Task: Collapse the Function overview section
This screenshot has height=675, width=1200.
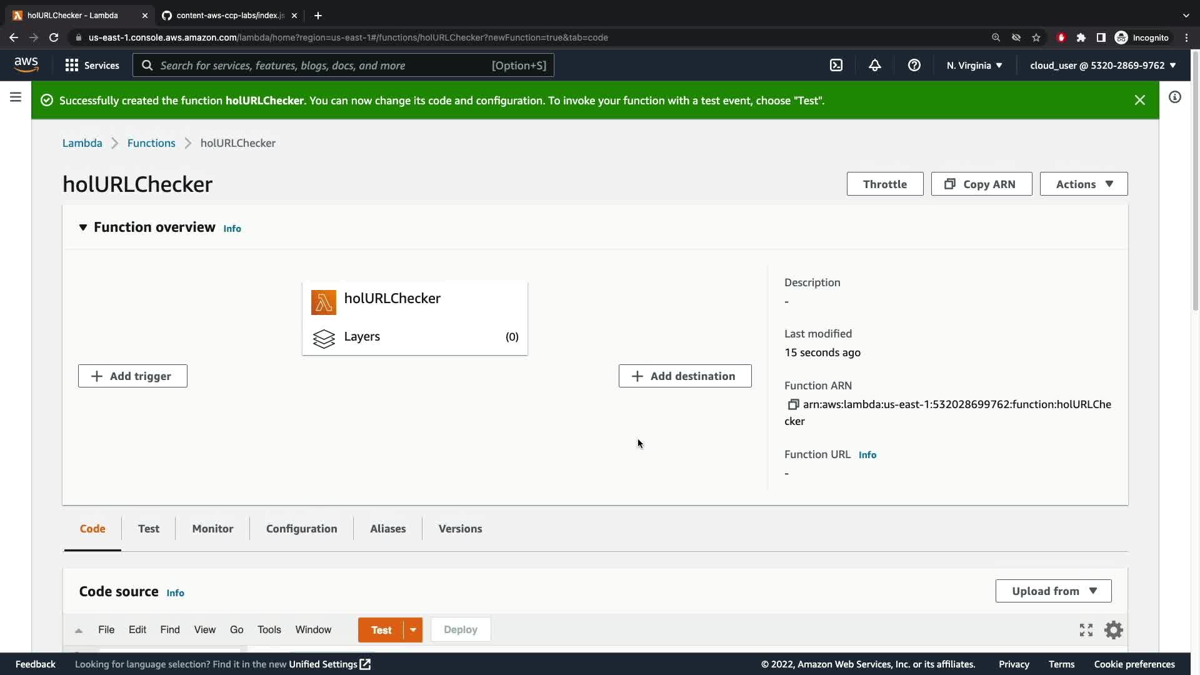Action: tap(82, 227)
